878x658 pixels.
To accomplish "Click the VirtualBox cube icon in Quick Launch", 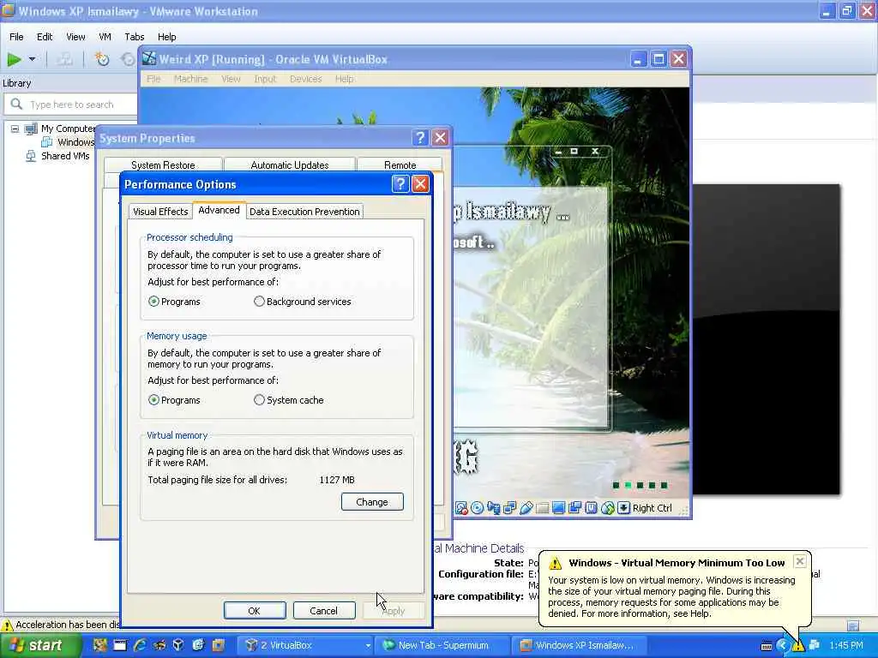I will tap(178, 645).
